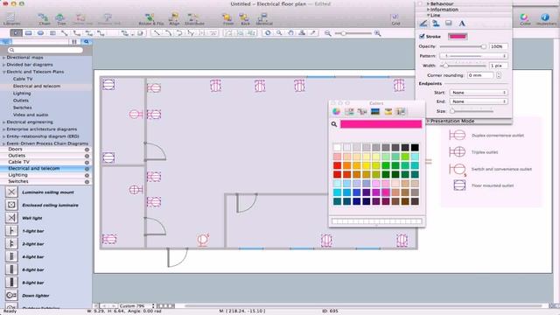The height and width of the screenshot is (315, 560).
Task: Switch to the fill tab icon in inspector
Action: (x=436, y=24)
